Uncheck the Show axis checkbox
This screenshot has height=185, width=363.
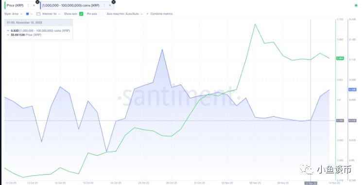[x=81, y=14]
